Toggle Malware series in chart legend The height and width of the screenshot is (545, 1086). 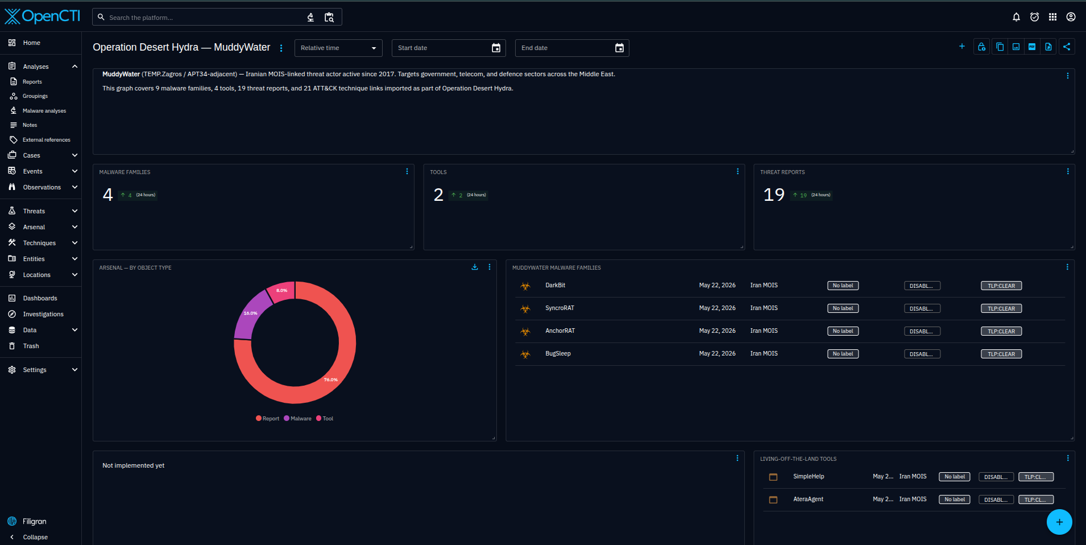297,419
